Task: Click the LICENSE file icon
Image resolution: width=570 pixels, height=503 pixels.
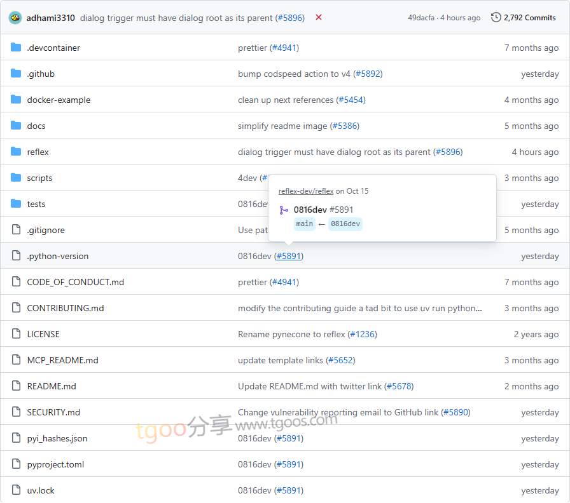Action: [16, 334]
